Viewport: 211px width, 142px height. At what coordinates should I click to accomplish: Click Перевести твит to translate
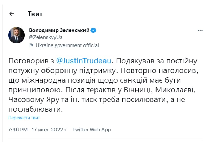coord(24,118)
